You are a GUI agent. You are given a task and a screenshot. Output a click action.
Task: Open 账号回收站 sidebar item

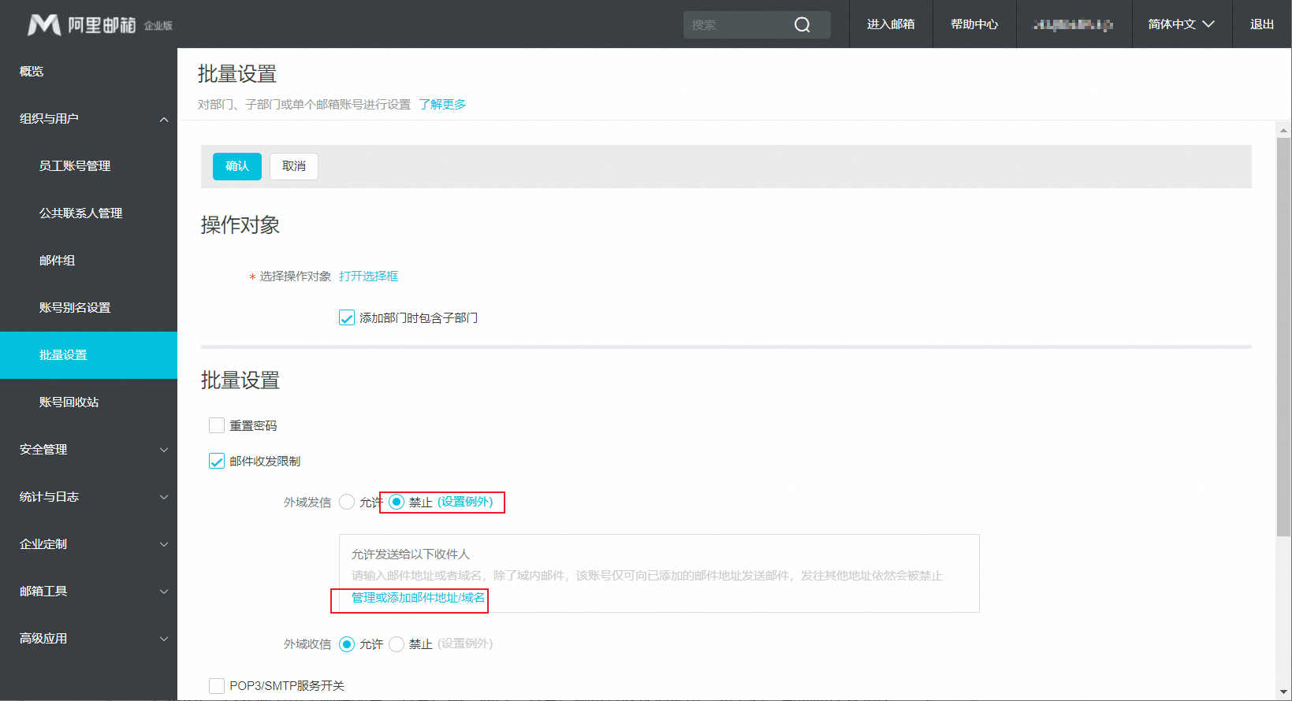[x=88, y=402]
